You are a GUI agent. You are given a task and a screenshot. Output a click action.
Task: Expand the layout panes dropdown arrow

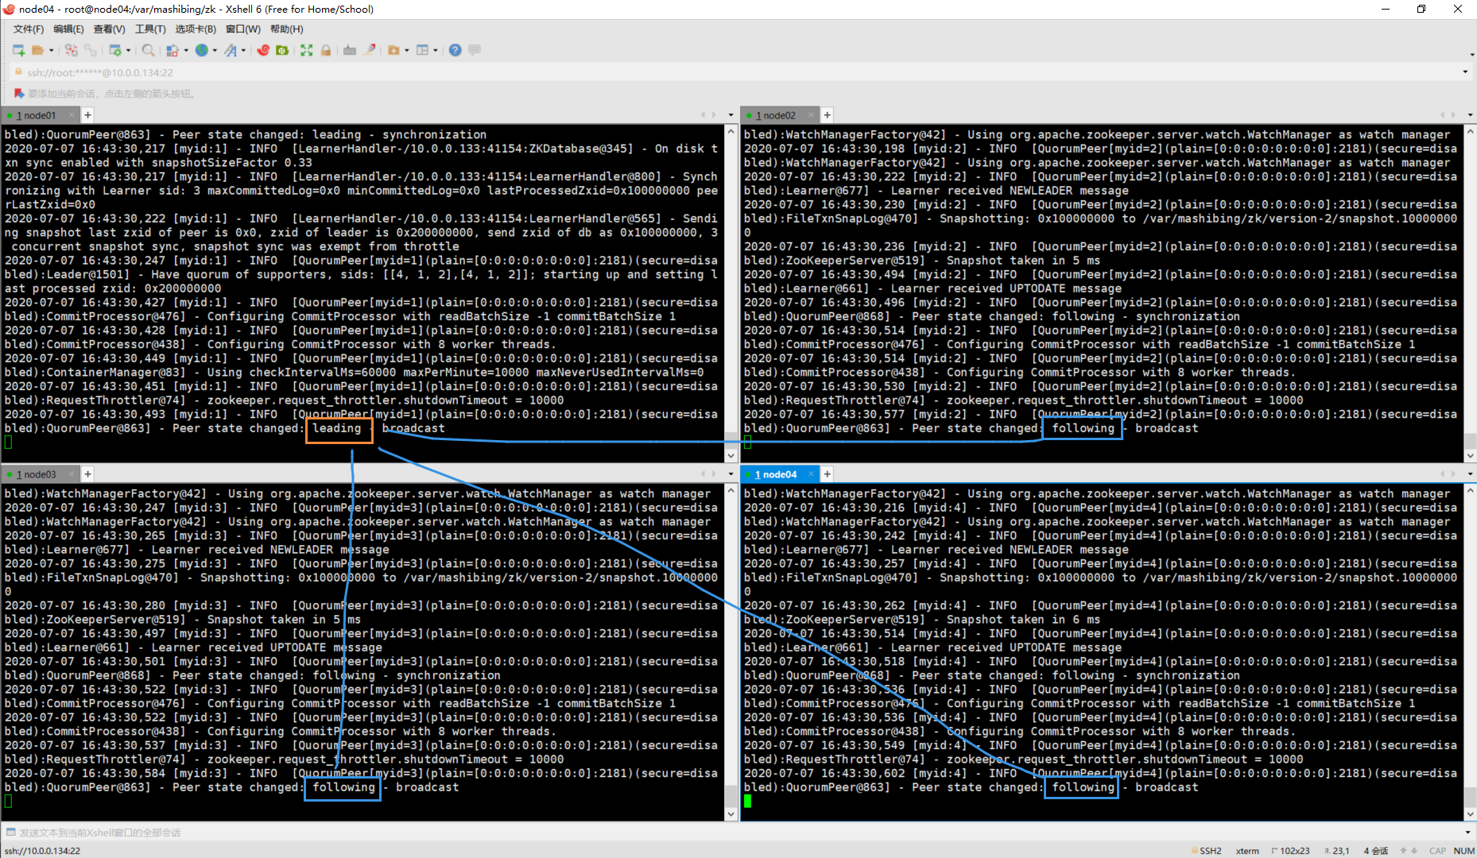pos(436,50)
